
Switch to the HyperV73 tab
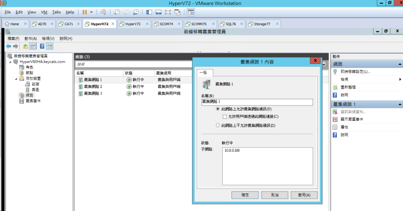132,24
